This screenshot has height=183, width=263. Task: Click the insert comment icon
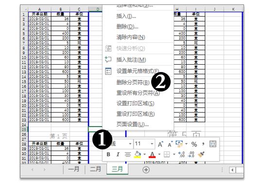(108, 59)
